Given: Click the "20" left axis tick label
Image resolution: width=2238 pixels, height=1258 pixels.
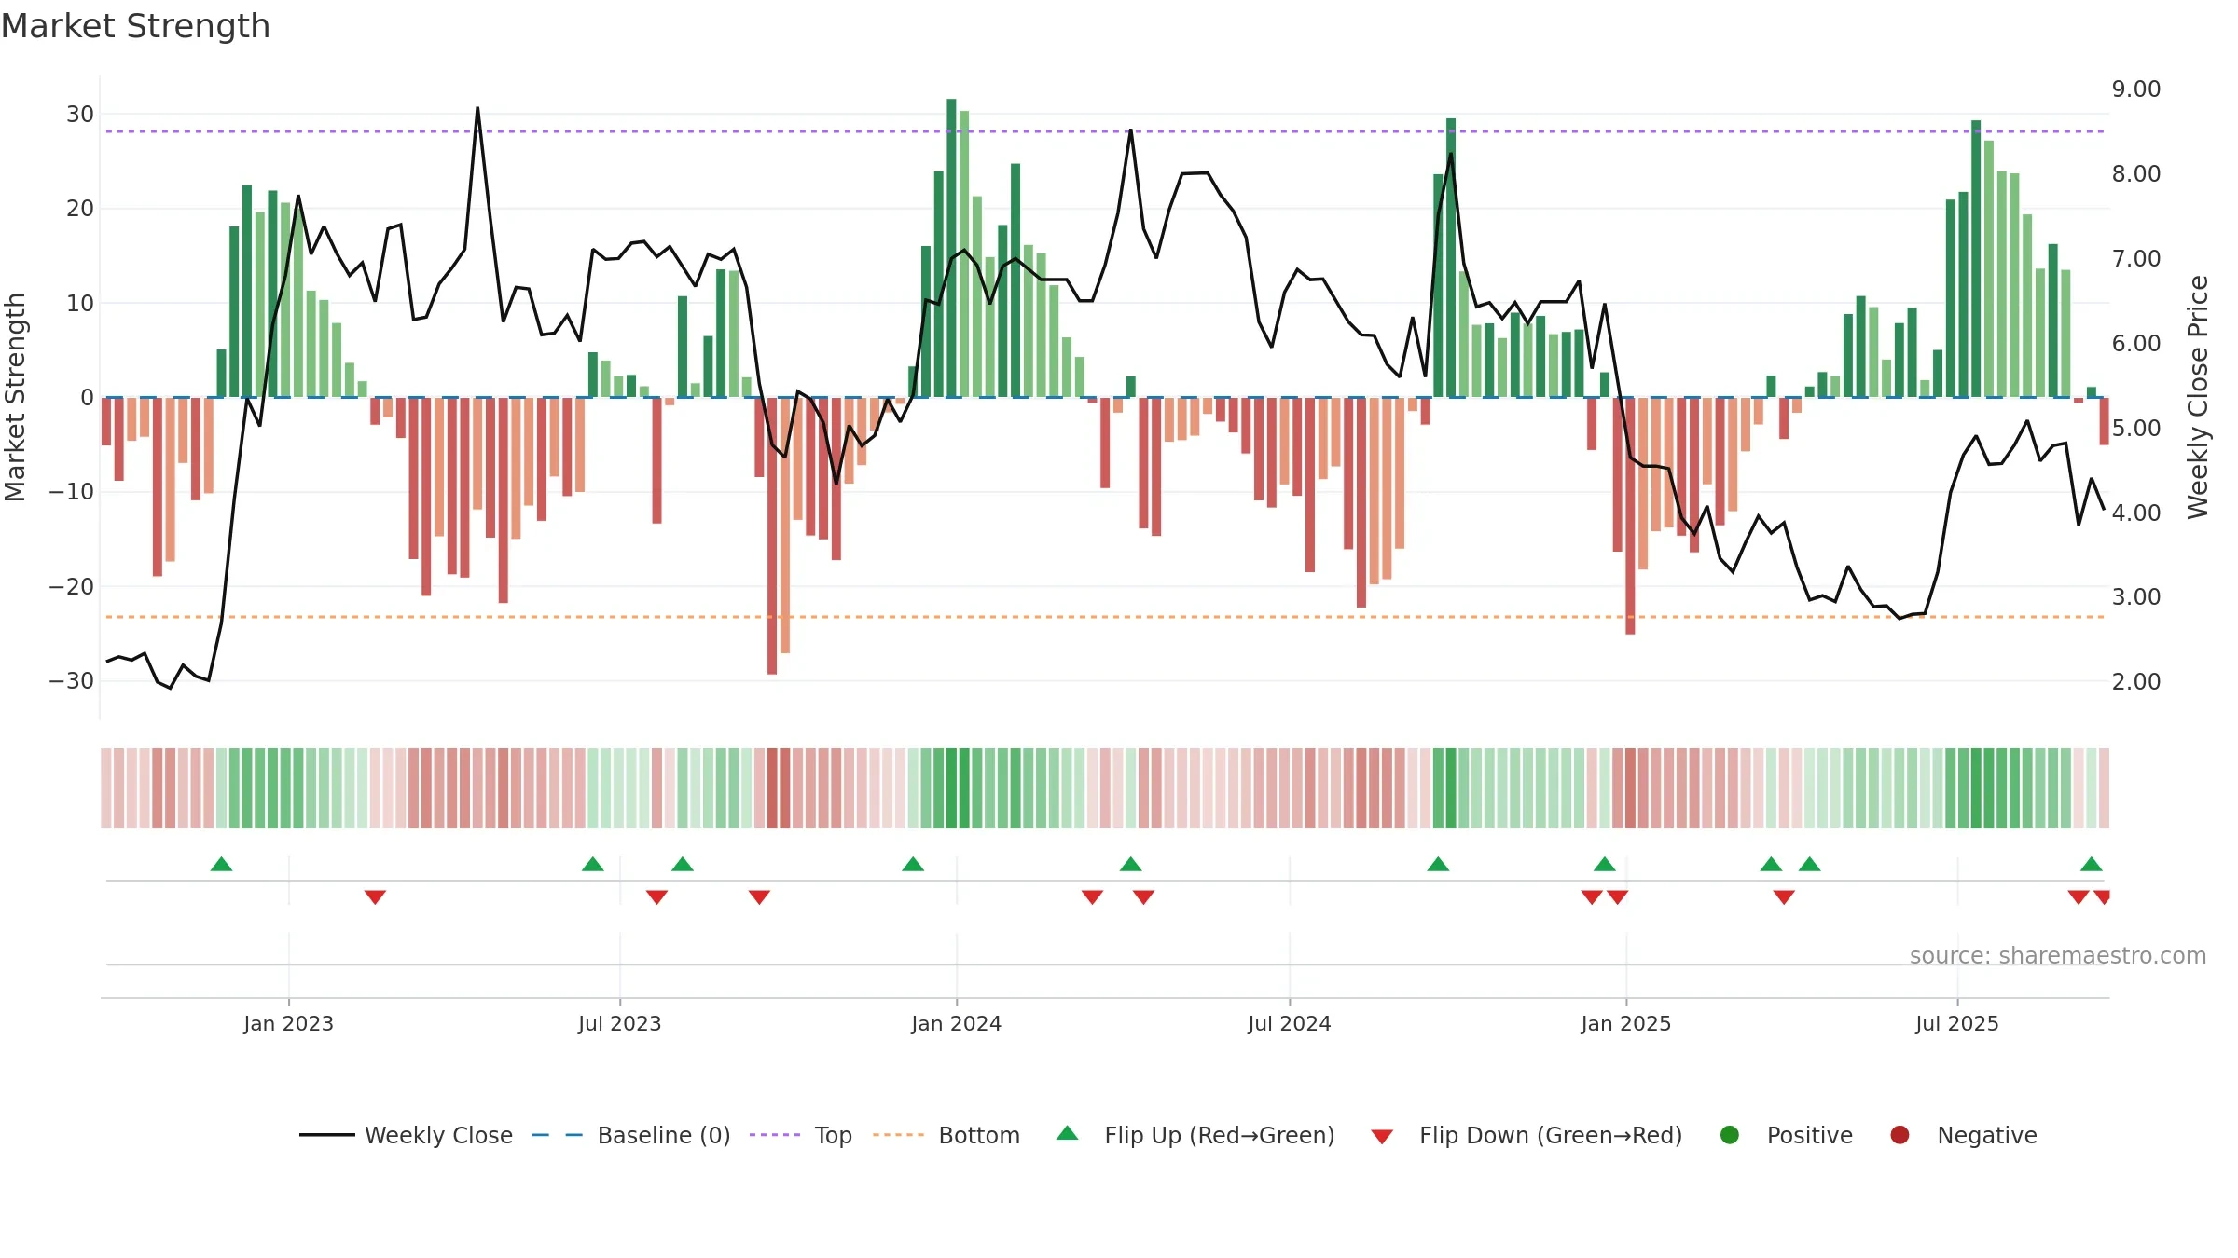Looking at the screenshot, I should coord(80,209).
